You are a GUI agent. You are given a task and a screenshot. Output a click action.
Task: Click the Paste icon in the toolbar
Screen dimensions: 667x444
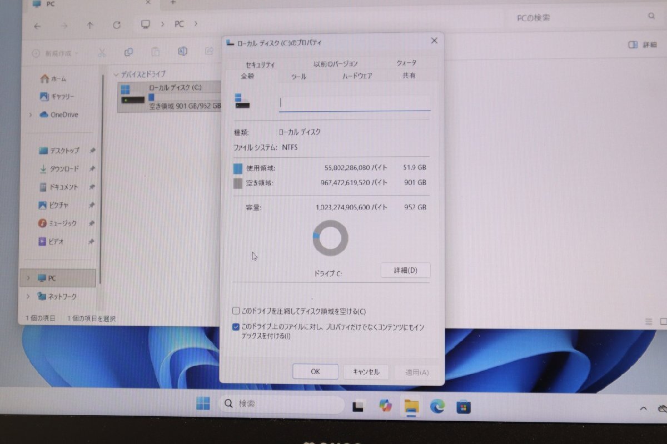point(156,51)
